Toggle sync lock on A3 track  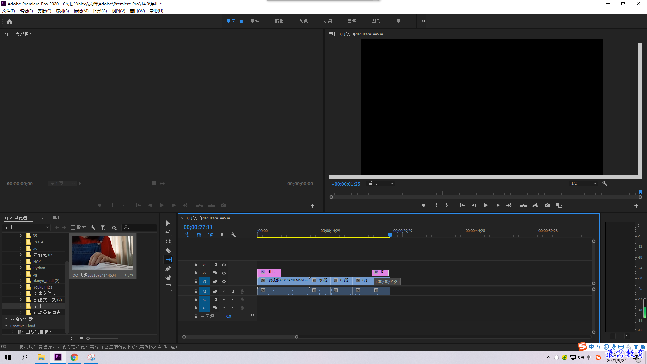[215, 308]
